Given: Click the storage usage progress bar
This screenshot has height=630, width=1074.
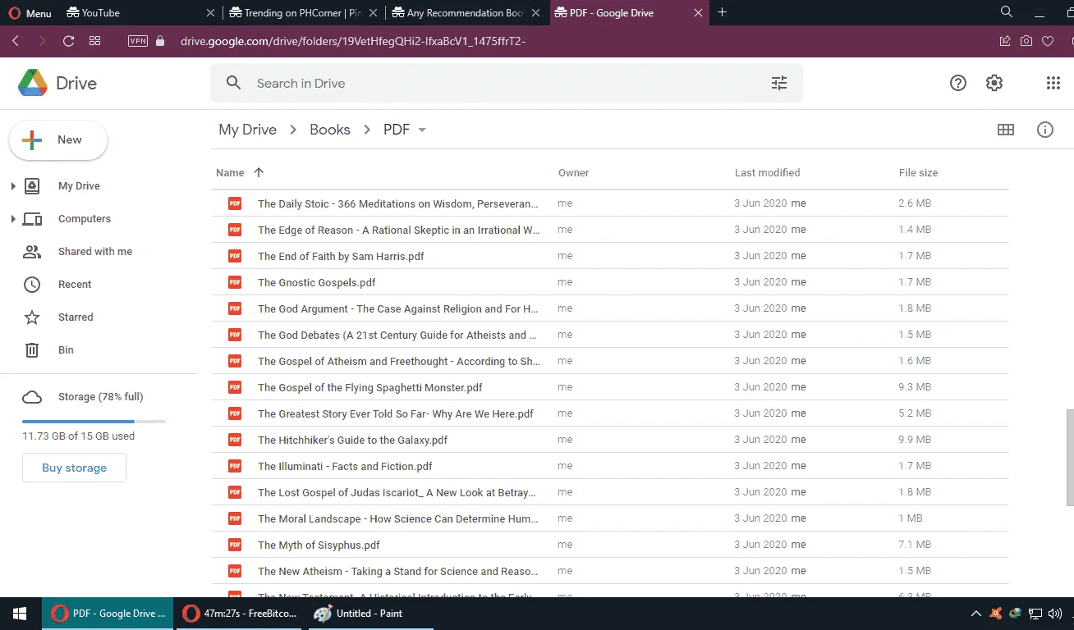Looking at the screenshot, I should [94, 422].
